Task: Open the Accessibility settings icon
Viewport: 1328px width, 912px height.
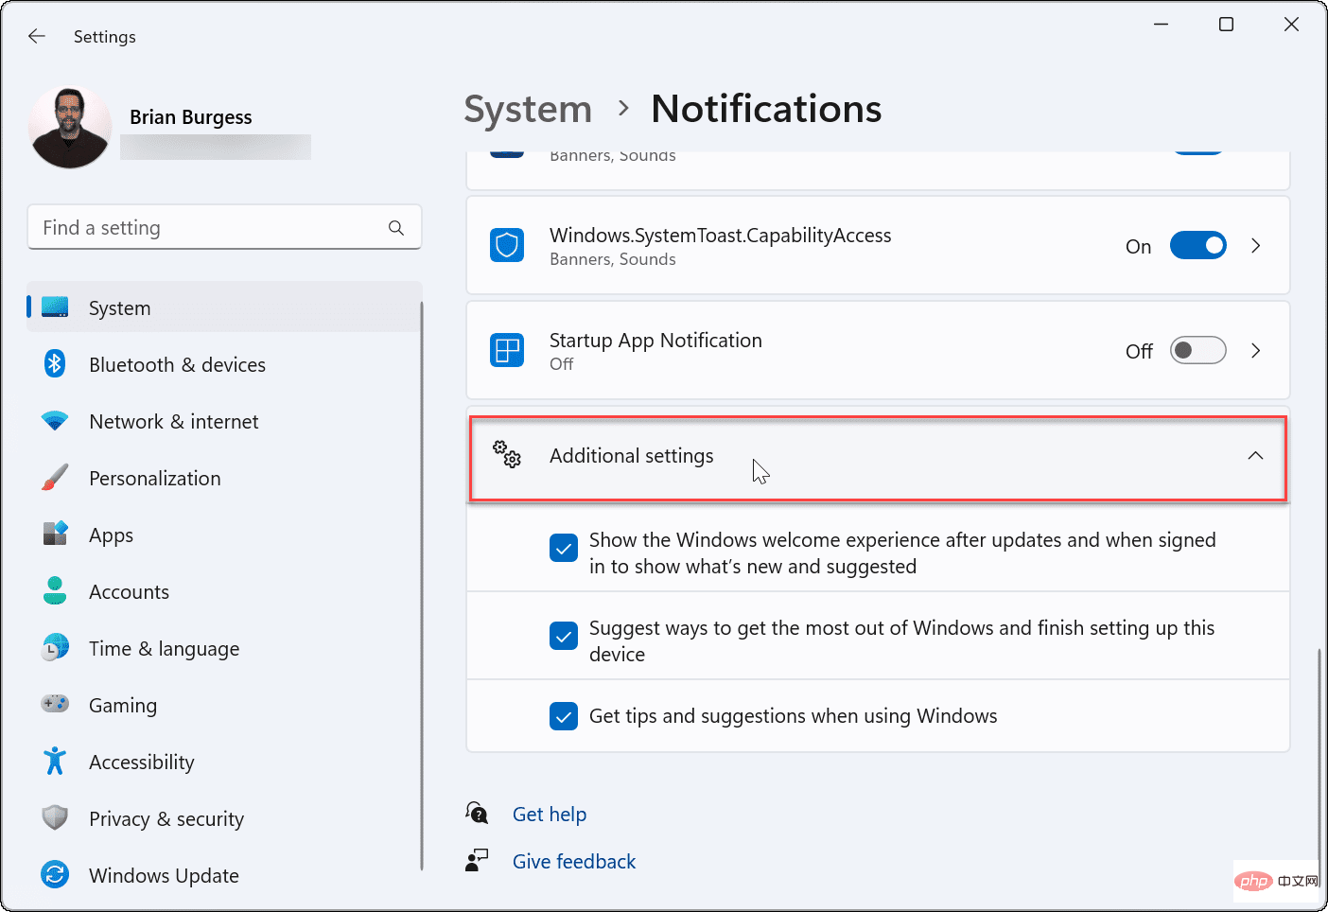Action: [x=55, y=762]
